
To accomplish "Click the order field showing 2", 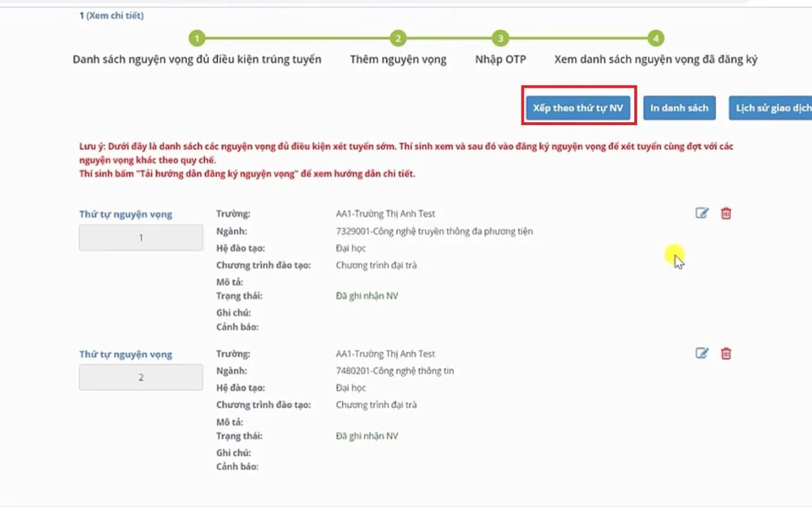I will pyautogui.click(x=141, y=377).
